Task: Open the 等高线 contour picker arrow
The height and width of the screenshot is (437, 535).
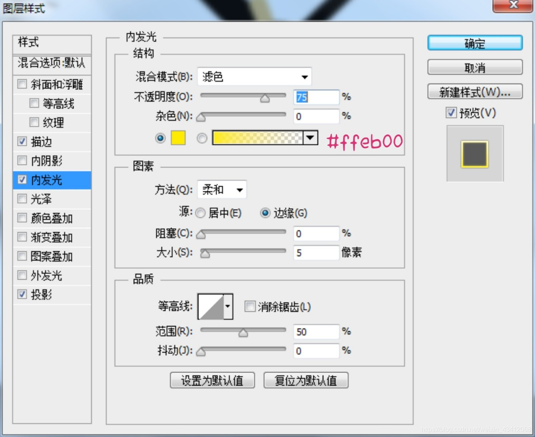Action: point(228,306)
